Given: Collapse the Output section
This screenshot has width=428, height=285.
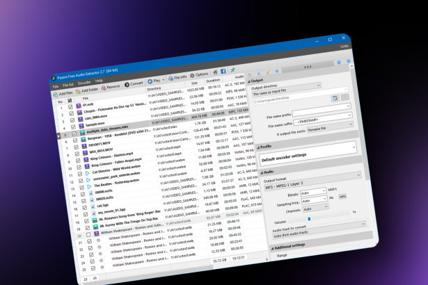Looking at the screenshot, I should [x=248, y=81].
